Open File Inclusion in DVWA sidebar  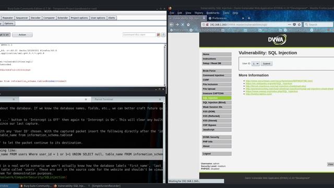tap(217, 84)
